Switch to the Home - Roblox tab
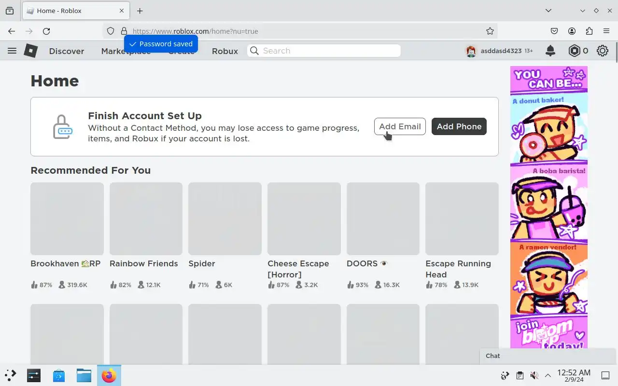This screenshot has height=386, width=618. tap(75, 11)
